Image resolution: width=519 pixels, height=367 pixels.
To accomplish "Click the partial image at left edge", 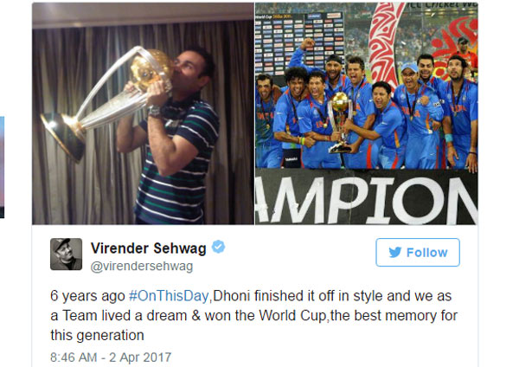I will (2, 167).
